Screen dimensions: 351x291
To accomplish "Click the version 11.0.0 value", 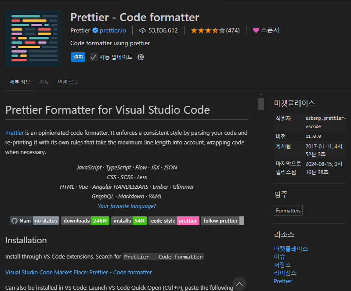I will (x=313, y=136).
